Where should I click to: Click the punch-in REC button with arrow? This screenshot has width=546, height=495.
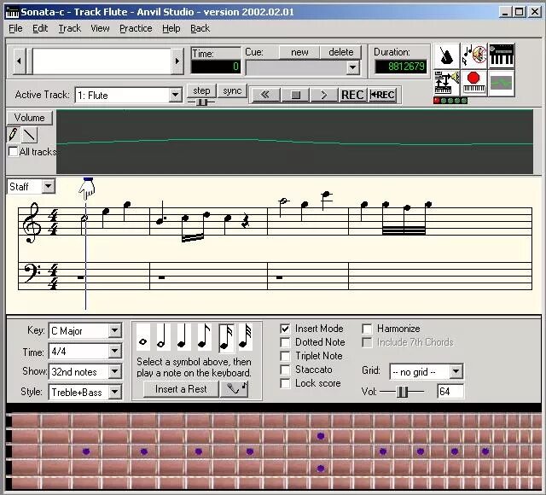(x=382, y=95)
